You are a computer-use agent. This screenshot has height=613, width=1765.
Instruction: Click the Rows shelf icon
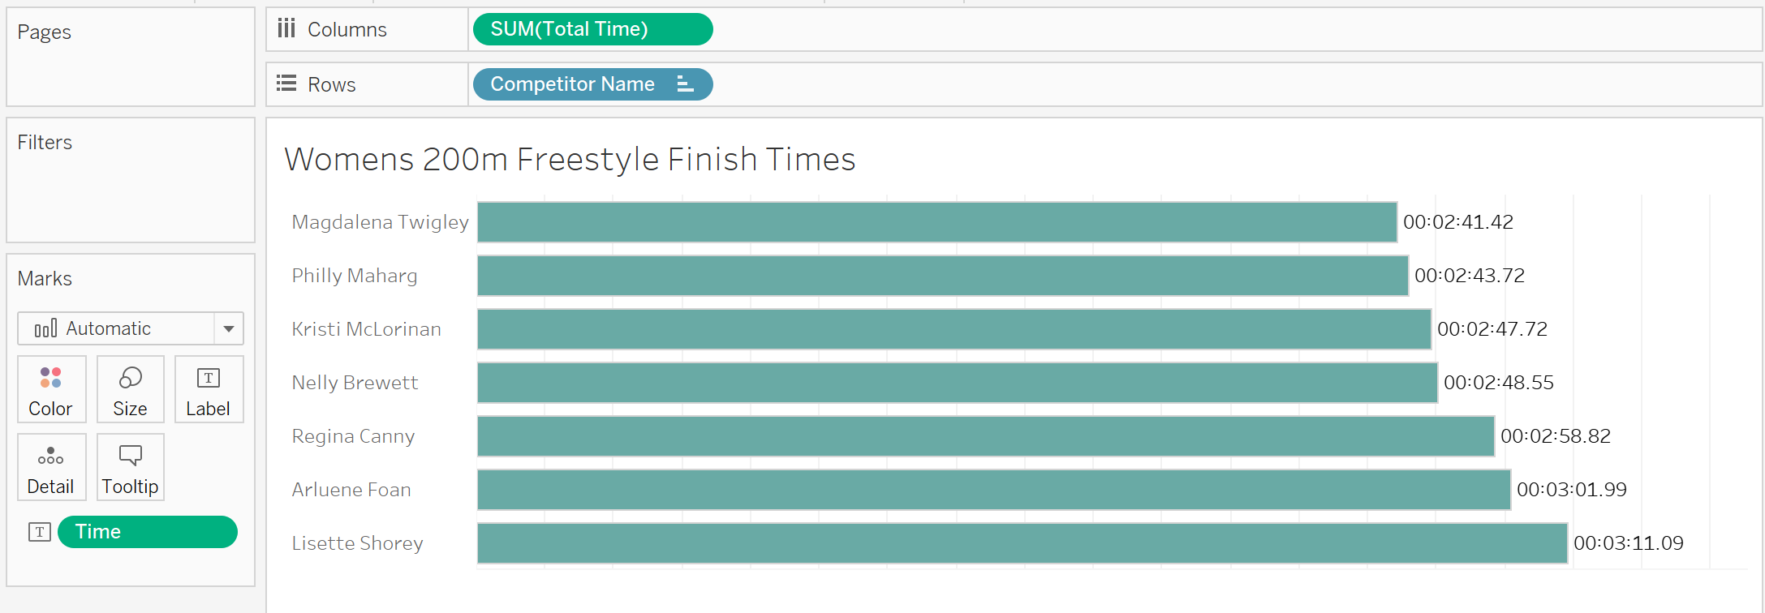pyautogui.click(x=286, y=84)
